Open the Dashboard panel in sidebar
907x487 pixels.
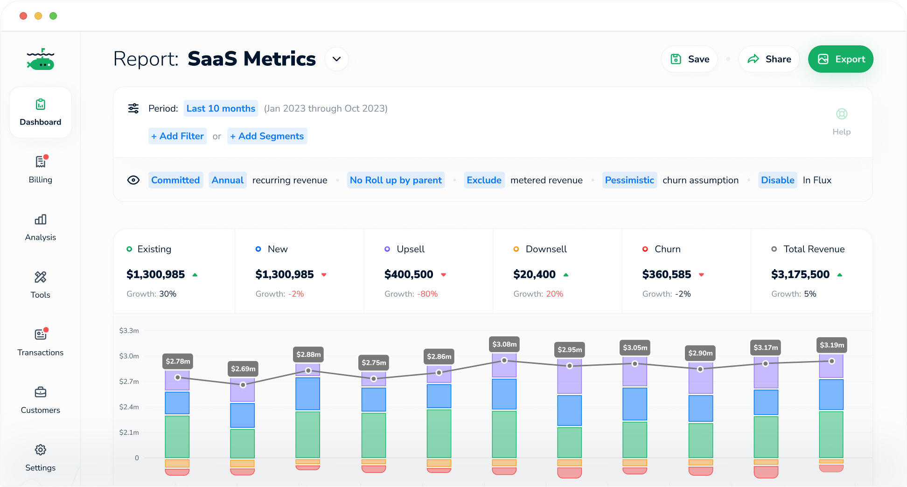tap(41, 112)
